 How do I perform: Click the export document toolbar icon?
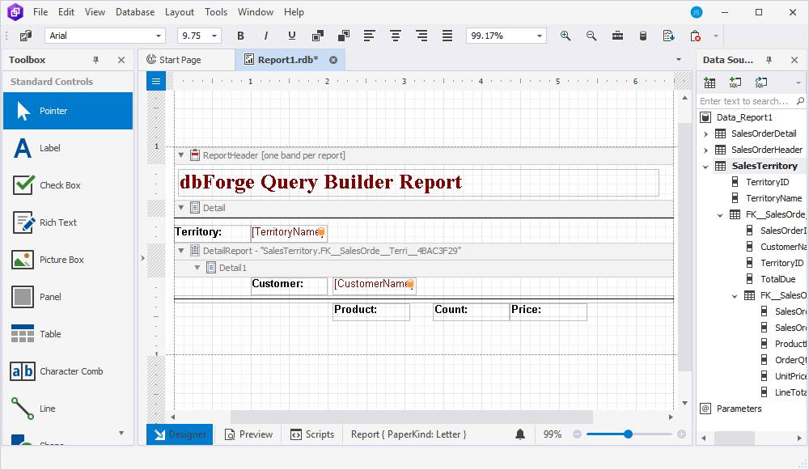pos(669,36)
